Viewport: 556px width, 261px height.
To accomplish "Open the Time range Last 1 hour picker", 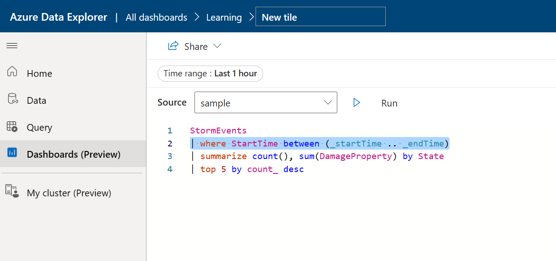I will click(210, 74).
